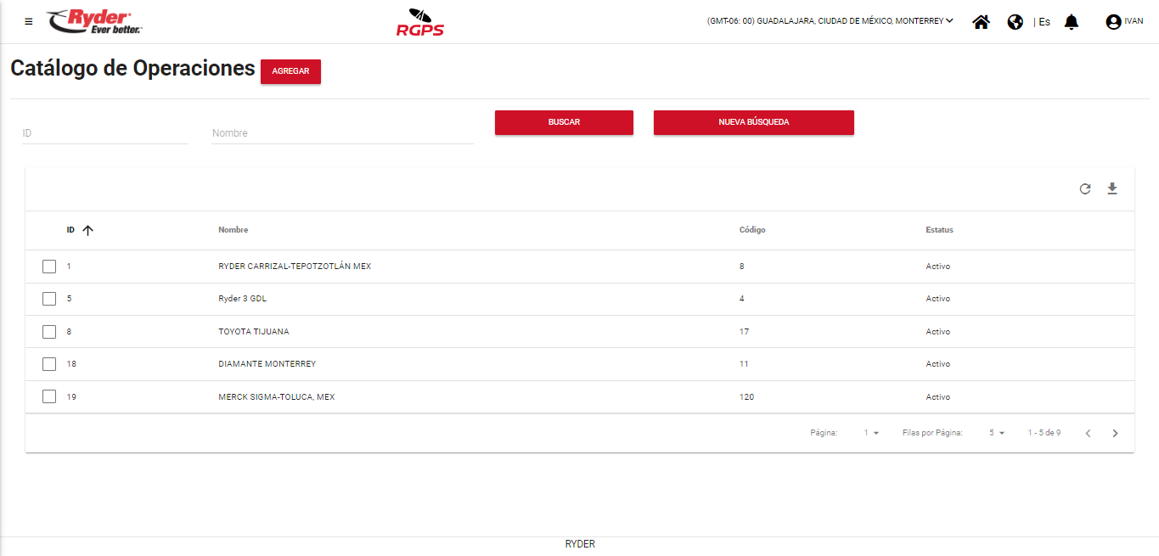Change Filas por Página dropdown
Image resolution: width=1159 pixels, height=556 pixels.
(996, 433)
